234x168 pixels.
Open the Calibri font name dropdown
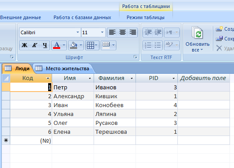tap(78, 32)
